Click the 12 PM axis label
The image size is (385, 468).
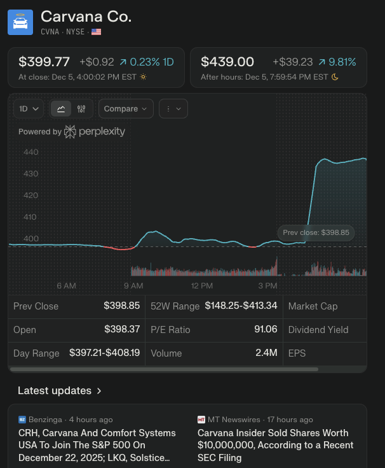coord(202,286)
